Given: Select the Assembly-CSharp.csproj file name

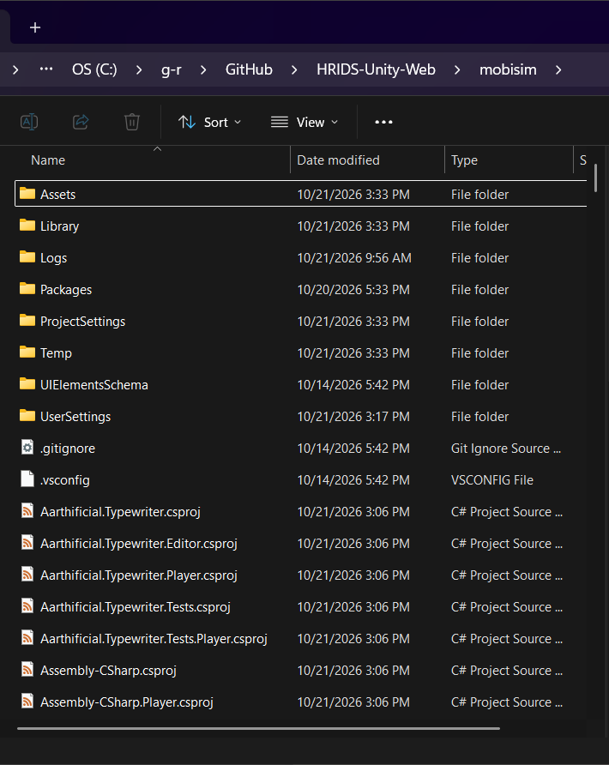Looking at the screenshot, I should (108, 670).
